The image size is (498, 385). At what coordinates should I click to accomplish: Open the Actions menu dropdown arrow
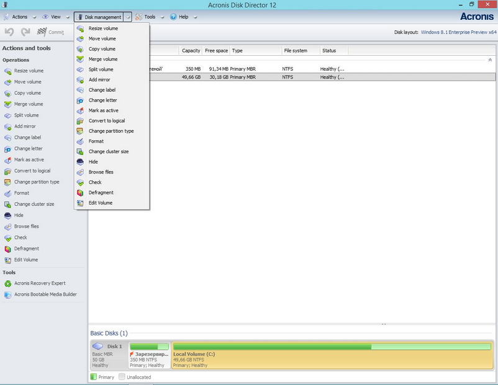pos(34,17)
